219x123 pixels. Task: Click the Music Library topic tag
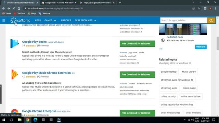point(189,72)
